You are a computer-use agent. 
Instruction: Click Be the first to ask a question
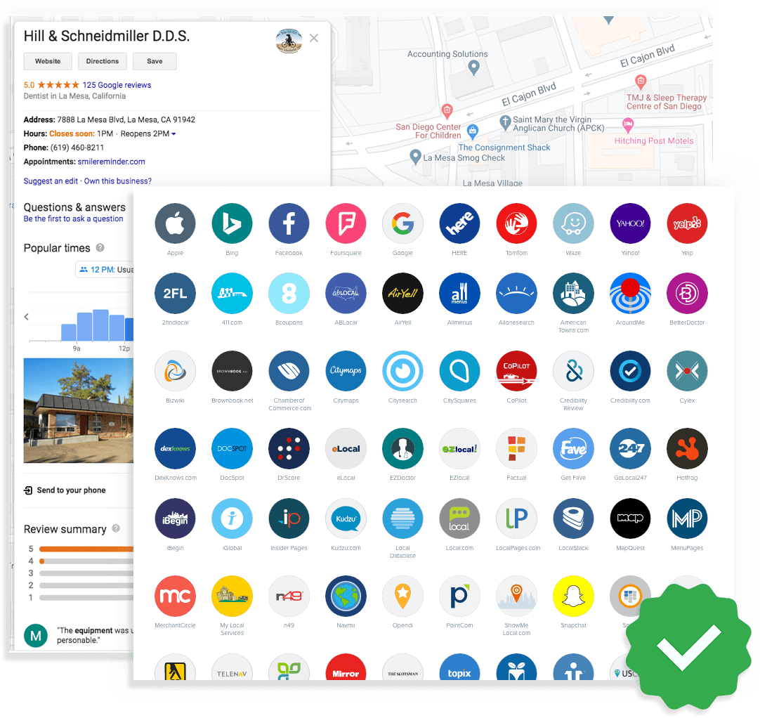tap(73, 218)
